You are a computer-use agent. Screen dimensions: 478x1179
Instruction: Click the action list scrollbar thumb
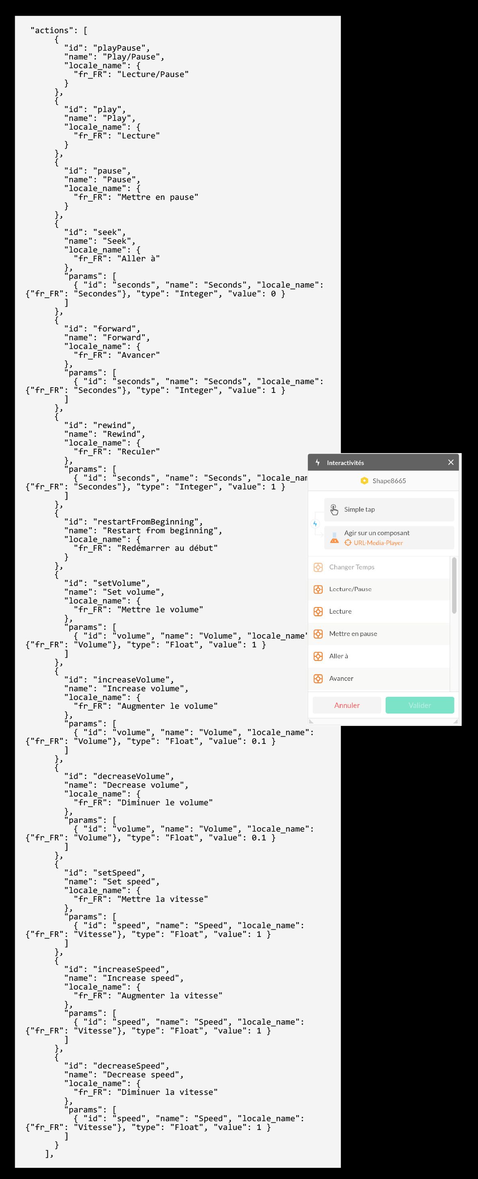click(x=454, y=585)
